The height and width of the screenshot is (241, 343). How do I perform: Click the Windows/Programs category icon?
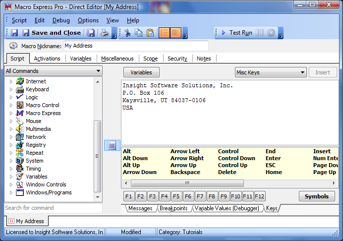pyautogui.click(x=20, y=192)
